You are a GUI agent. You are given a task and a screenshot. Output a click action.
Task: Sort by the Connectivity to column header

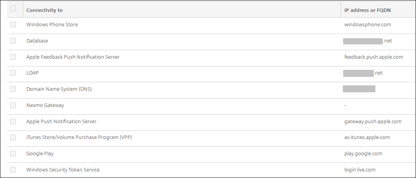(45, 10)
